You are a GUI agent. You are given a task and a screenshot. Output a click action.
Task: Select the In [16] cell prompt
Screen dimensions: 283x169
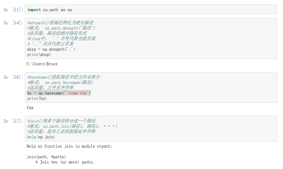coord(14,77)
